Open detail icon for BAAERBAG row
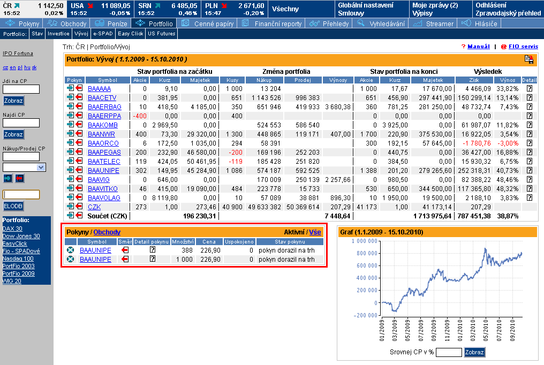The width and height of the screenshot is (544, 365). pyautogui.click(x=530, y=107)
